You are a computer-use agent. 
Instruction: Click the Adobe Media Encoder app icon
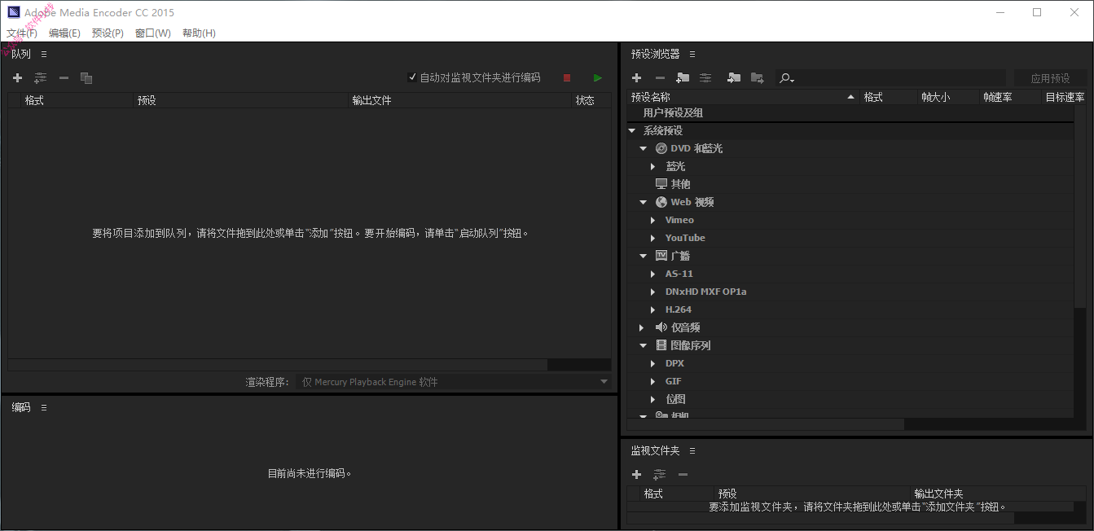[x=13, y=12]
